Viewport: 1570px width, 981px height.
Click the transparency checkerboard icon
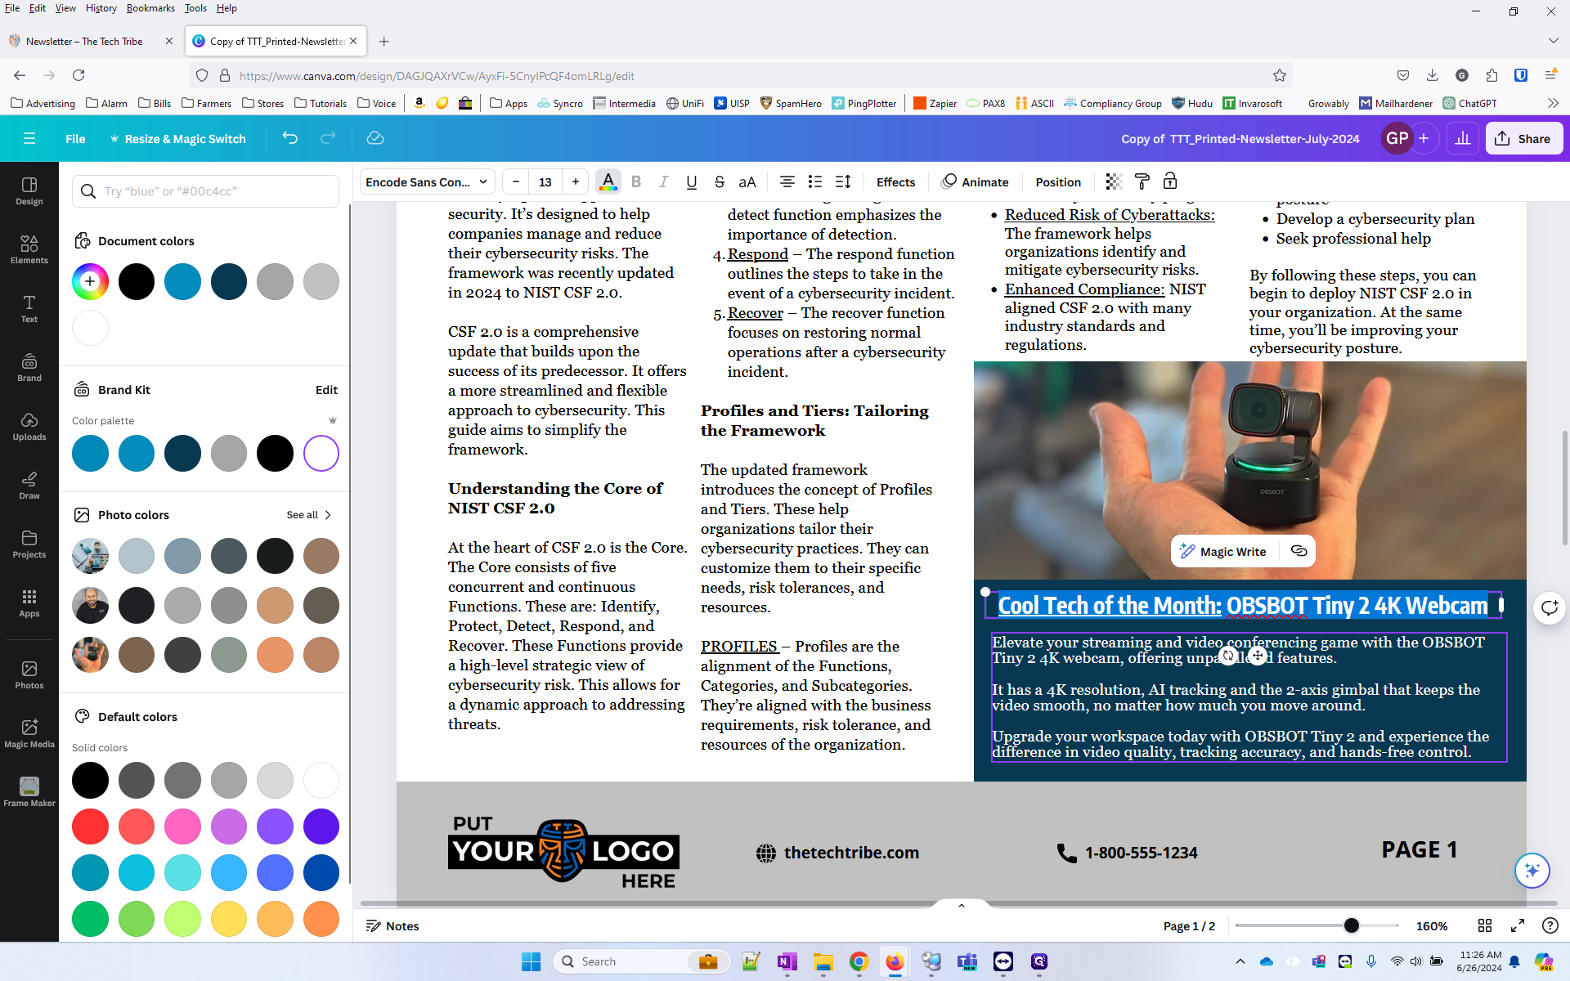tap(1114, 181)
